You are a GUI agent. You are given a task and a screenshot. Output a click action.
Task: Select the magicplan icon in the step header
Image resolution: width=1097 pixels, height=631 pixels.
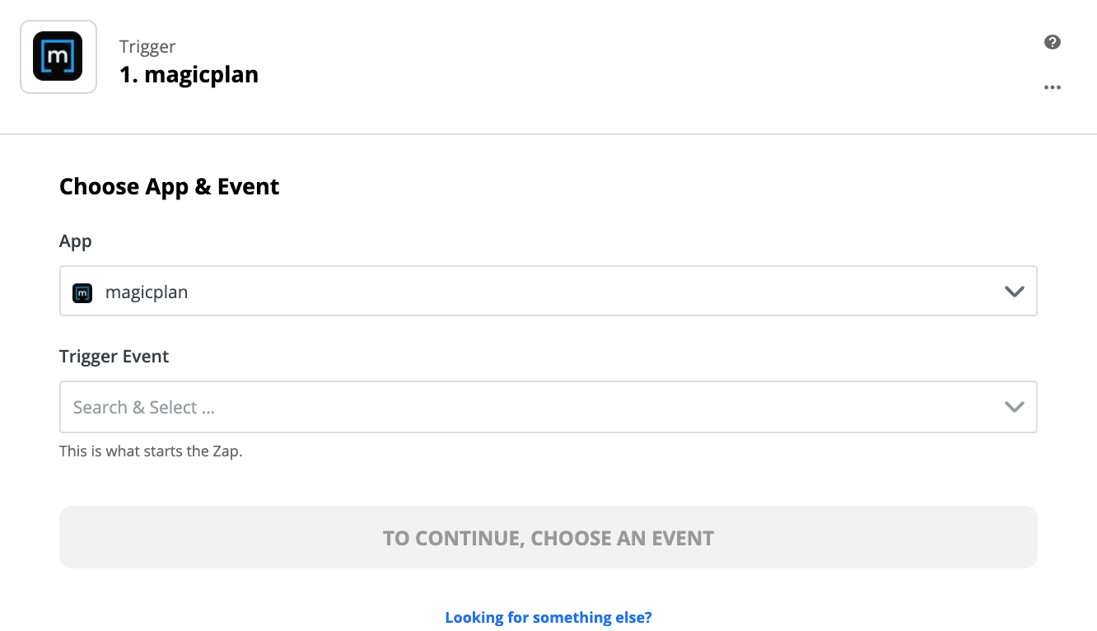click(58, 56)
